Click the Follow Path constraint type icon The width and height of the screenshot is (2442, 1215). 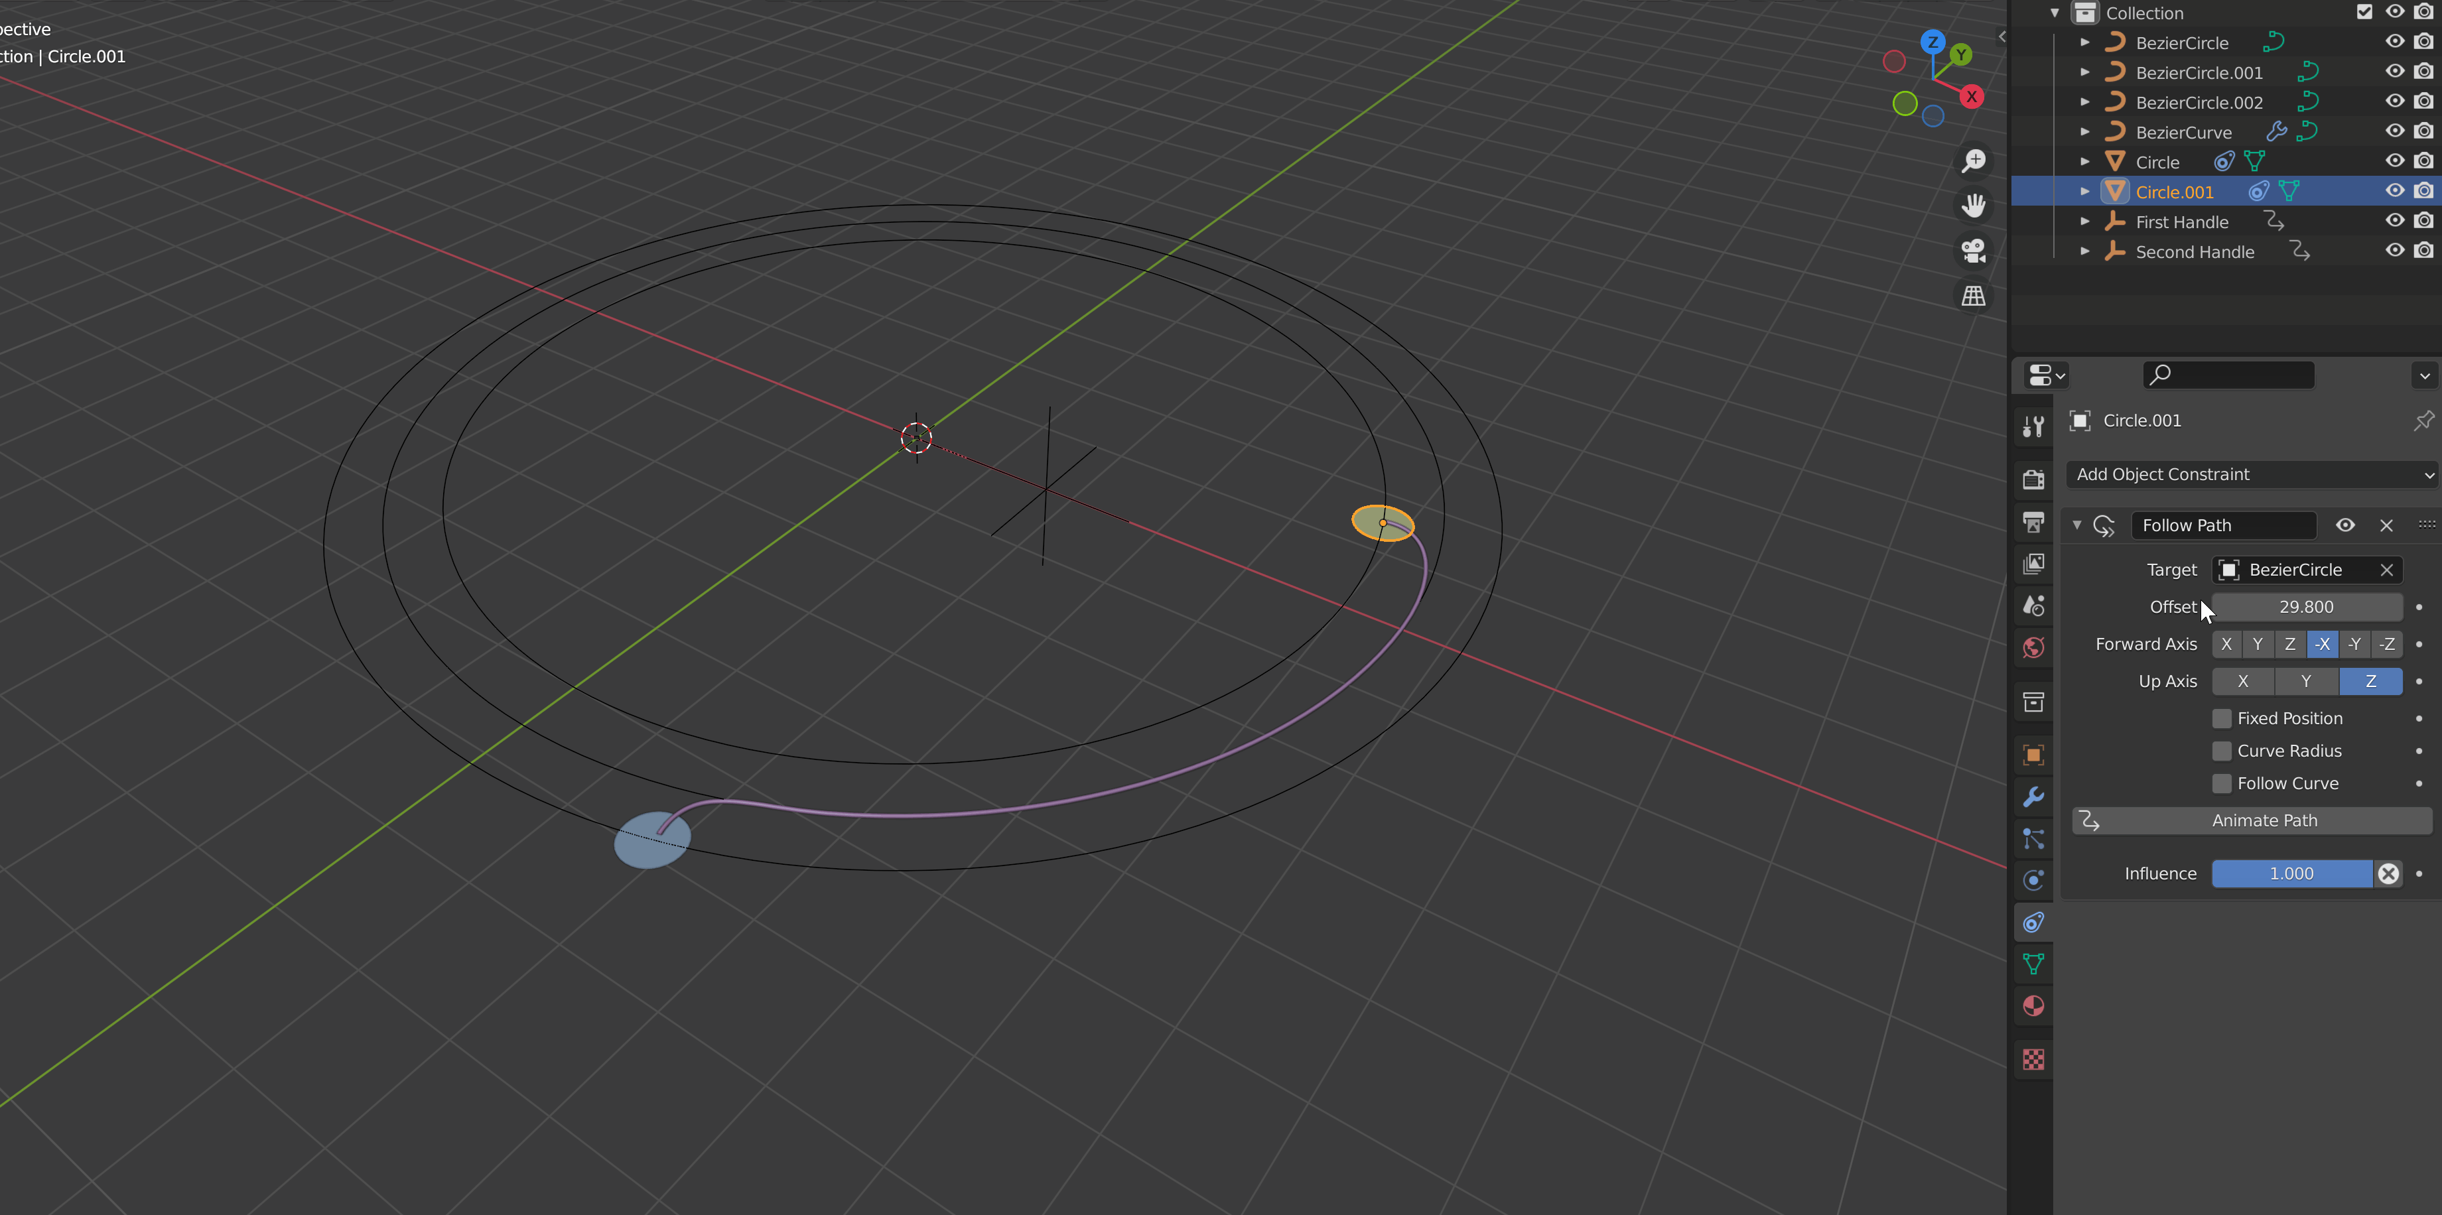(2104, 526)
